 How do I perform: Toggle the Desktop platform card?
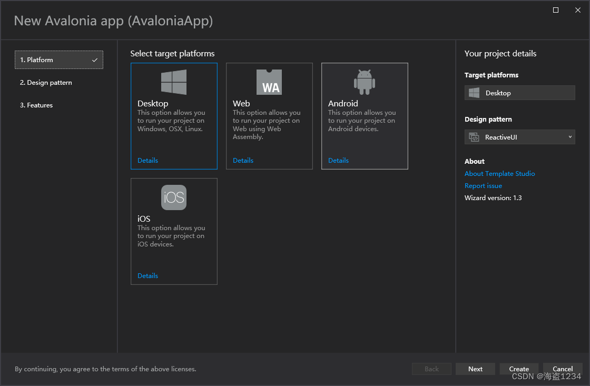[x=174, y=116]
